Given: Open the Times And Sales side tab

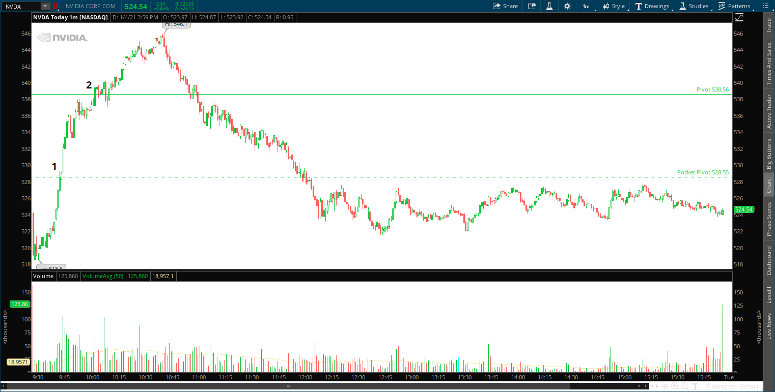Looking at the screenshot, I should pos(769,64).
